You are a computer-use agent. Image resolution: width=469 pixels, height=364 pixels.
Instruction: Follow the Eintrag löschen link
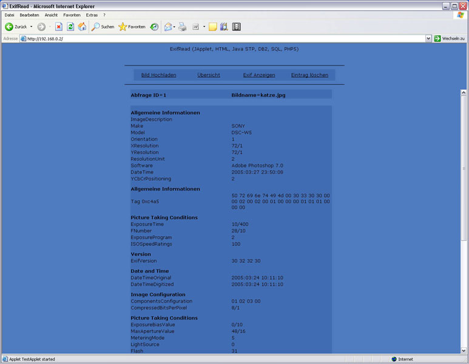pos(309,75)
